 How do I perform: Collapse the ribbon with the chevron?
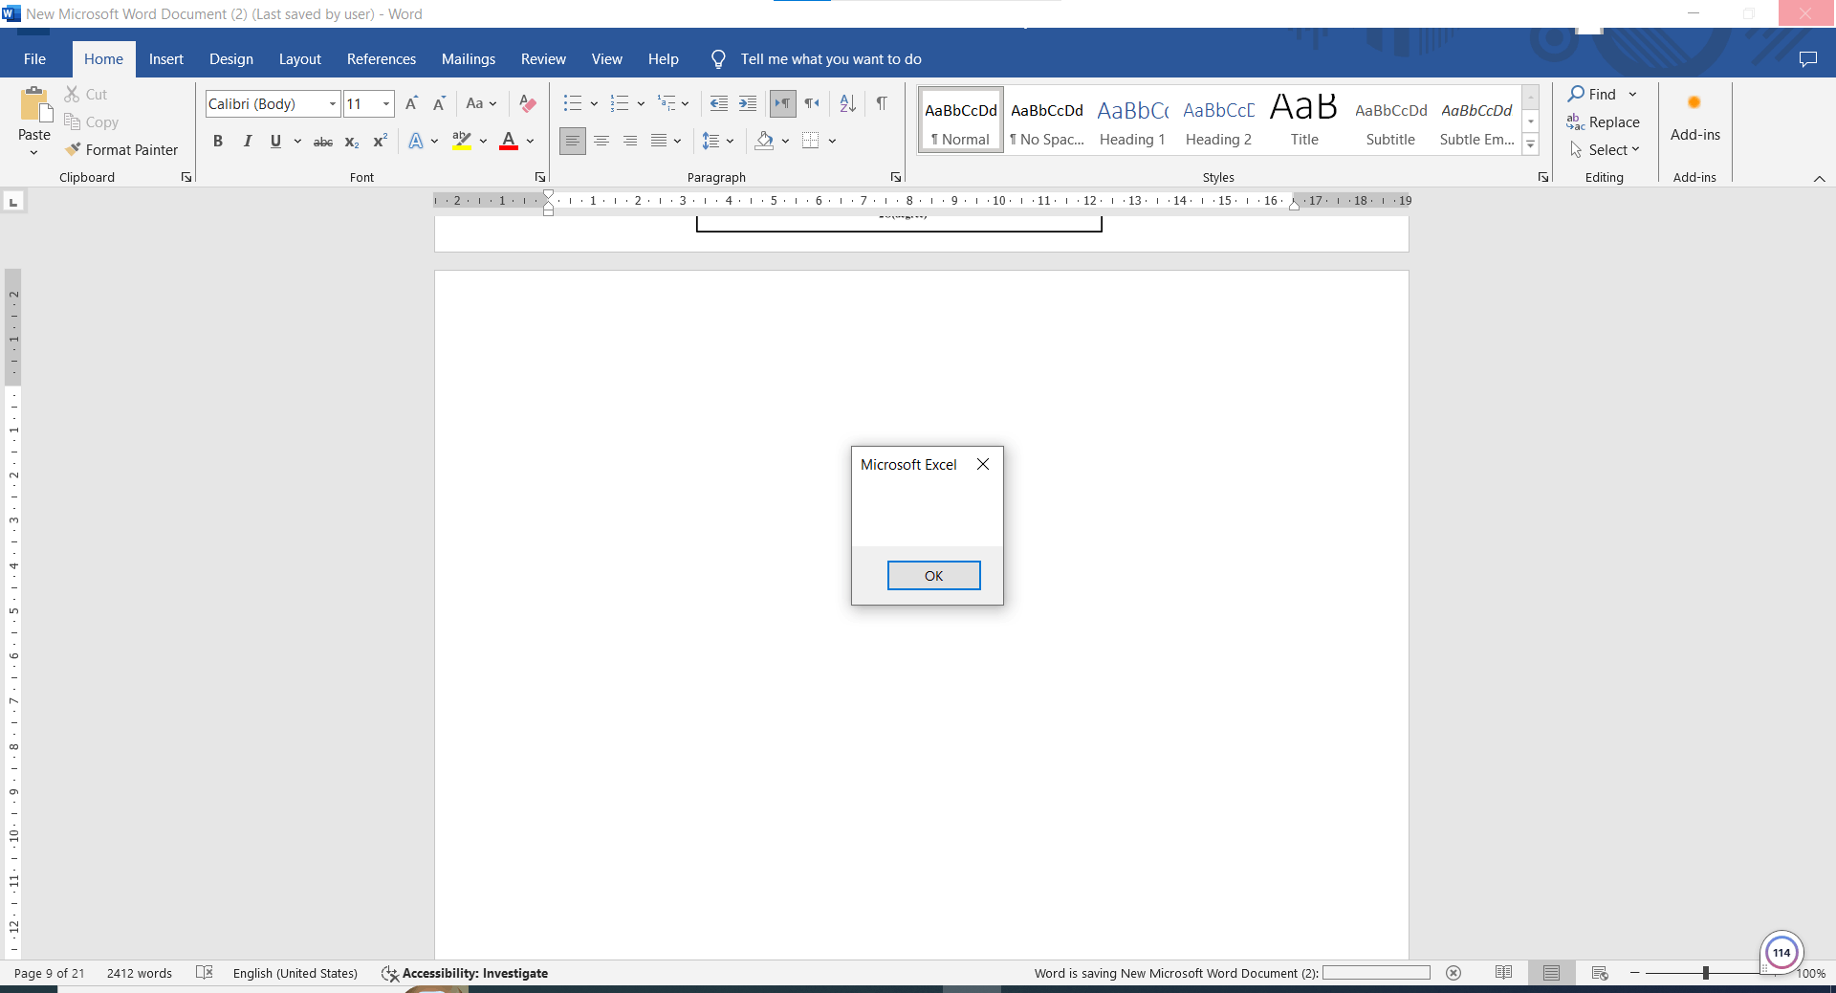[x=1820, y=179]
